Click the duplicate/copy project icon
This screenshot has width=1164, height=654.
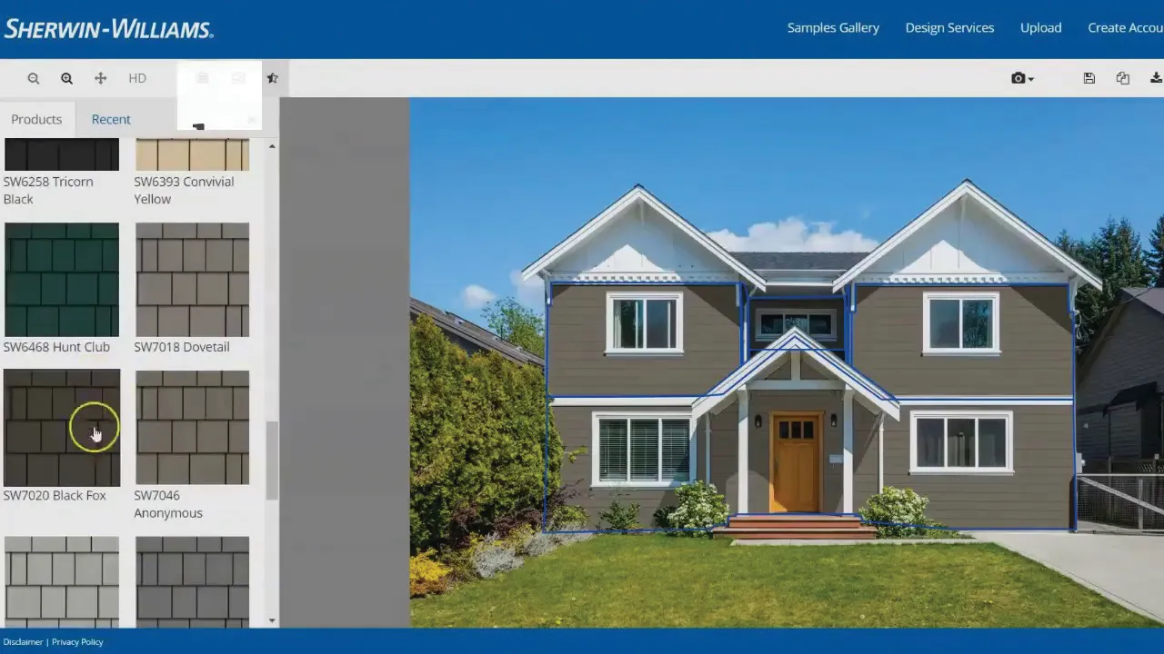(x=1123, y=79)
